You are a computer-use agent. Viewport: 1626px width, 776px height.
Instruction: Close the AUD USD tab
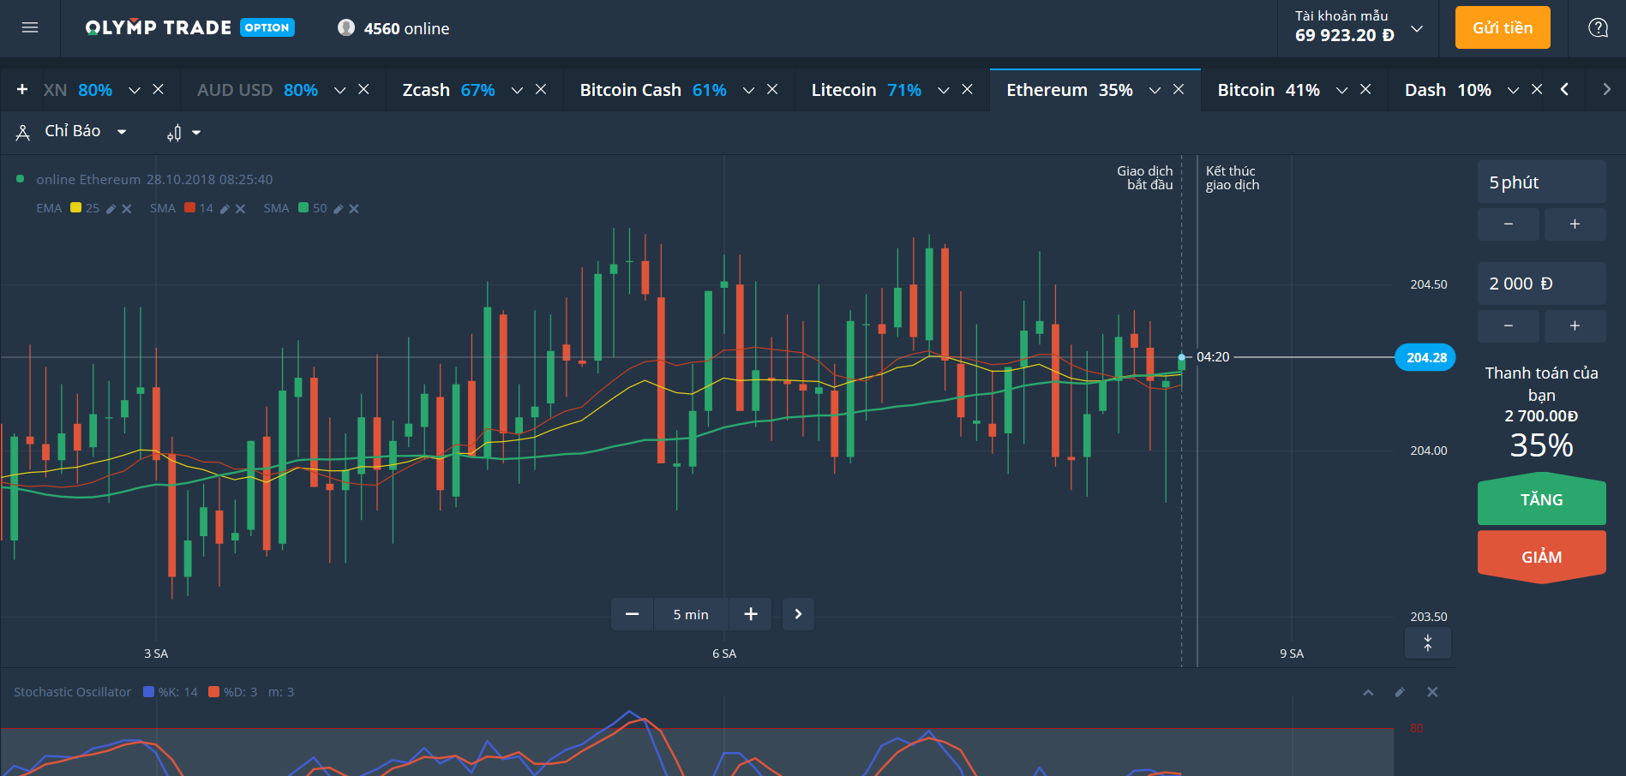pos(363,90)
